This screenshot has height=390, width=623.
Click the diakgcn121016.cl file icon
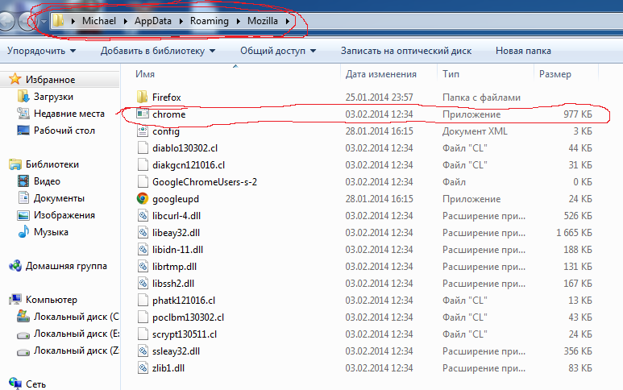[142, 165]
